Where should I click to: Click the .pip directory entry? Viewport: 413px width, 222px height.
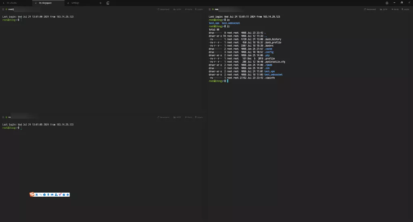click(267, 55)
